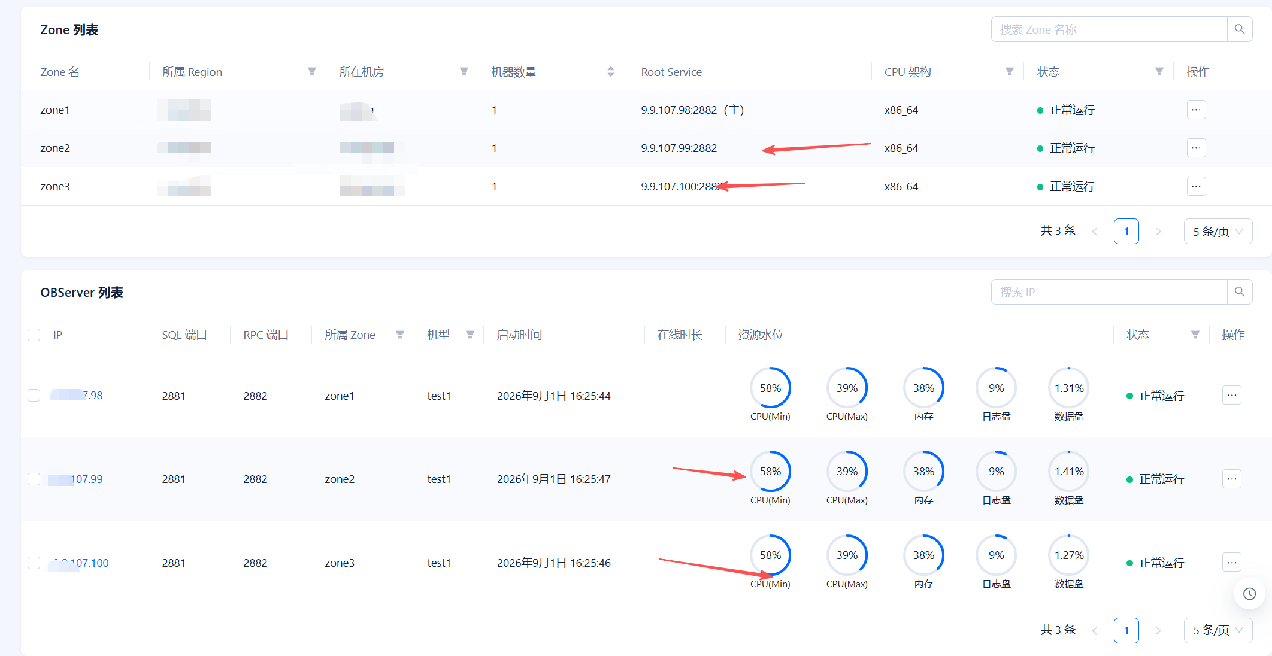
Task: Open the filter for the 所在机房 column
Action: click(x=464, y=72)
